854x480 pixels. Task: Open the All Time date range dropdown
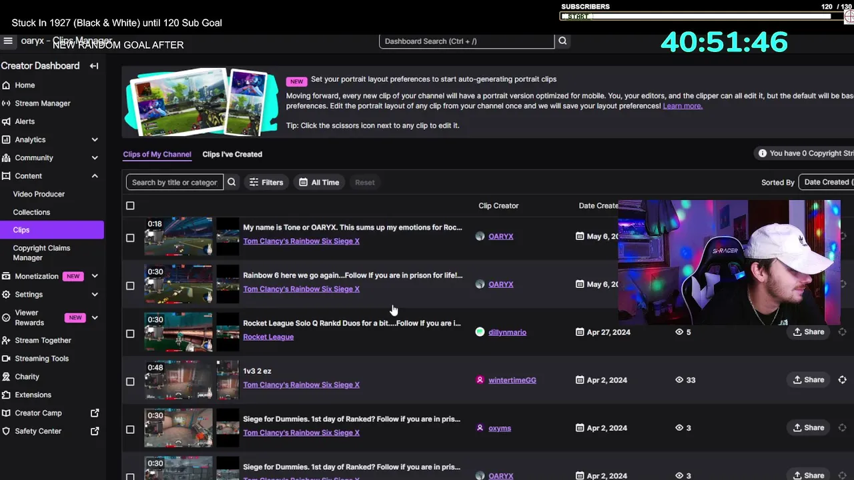319,182
